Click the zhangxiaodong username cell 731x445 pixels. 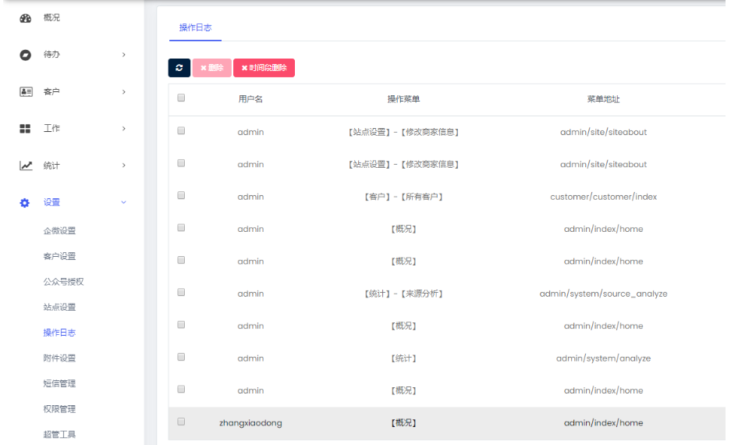pyautogui.click(x=250, y=423)
